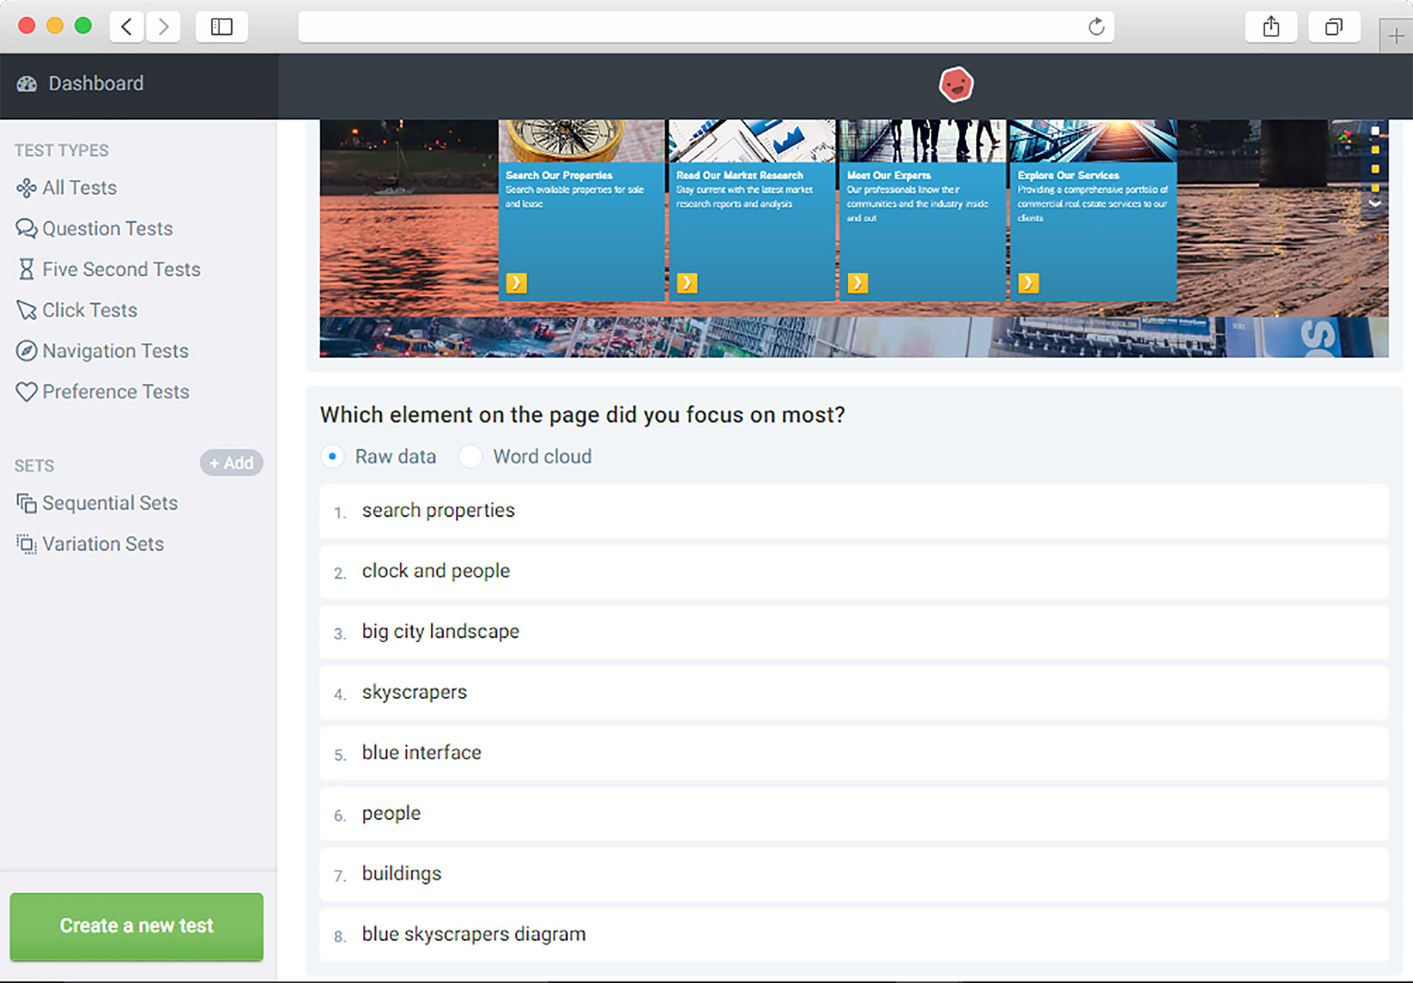Go back with browser back arrow
This screenshot has height=983, width=1413.
[127, 27]
